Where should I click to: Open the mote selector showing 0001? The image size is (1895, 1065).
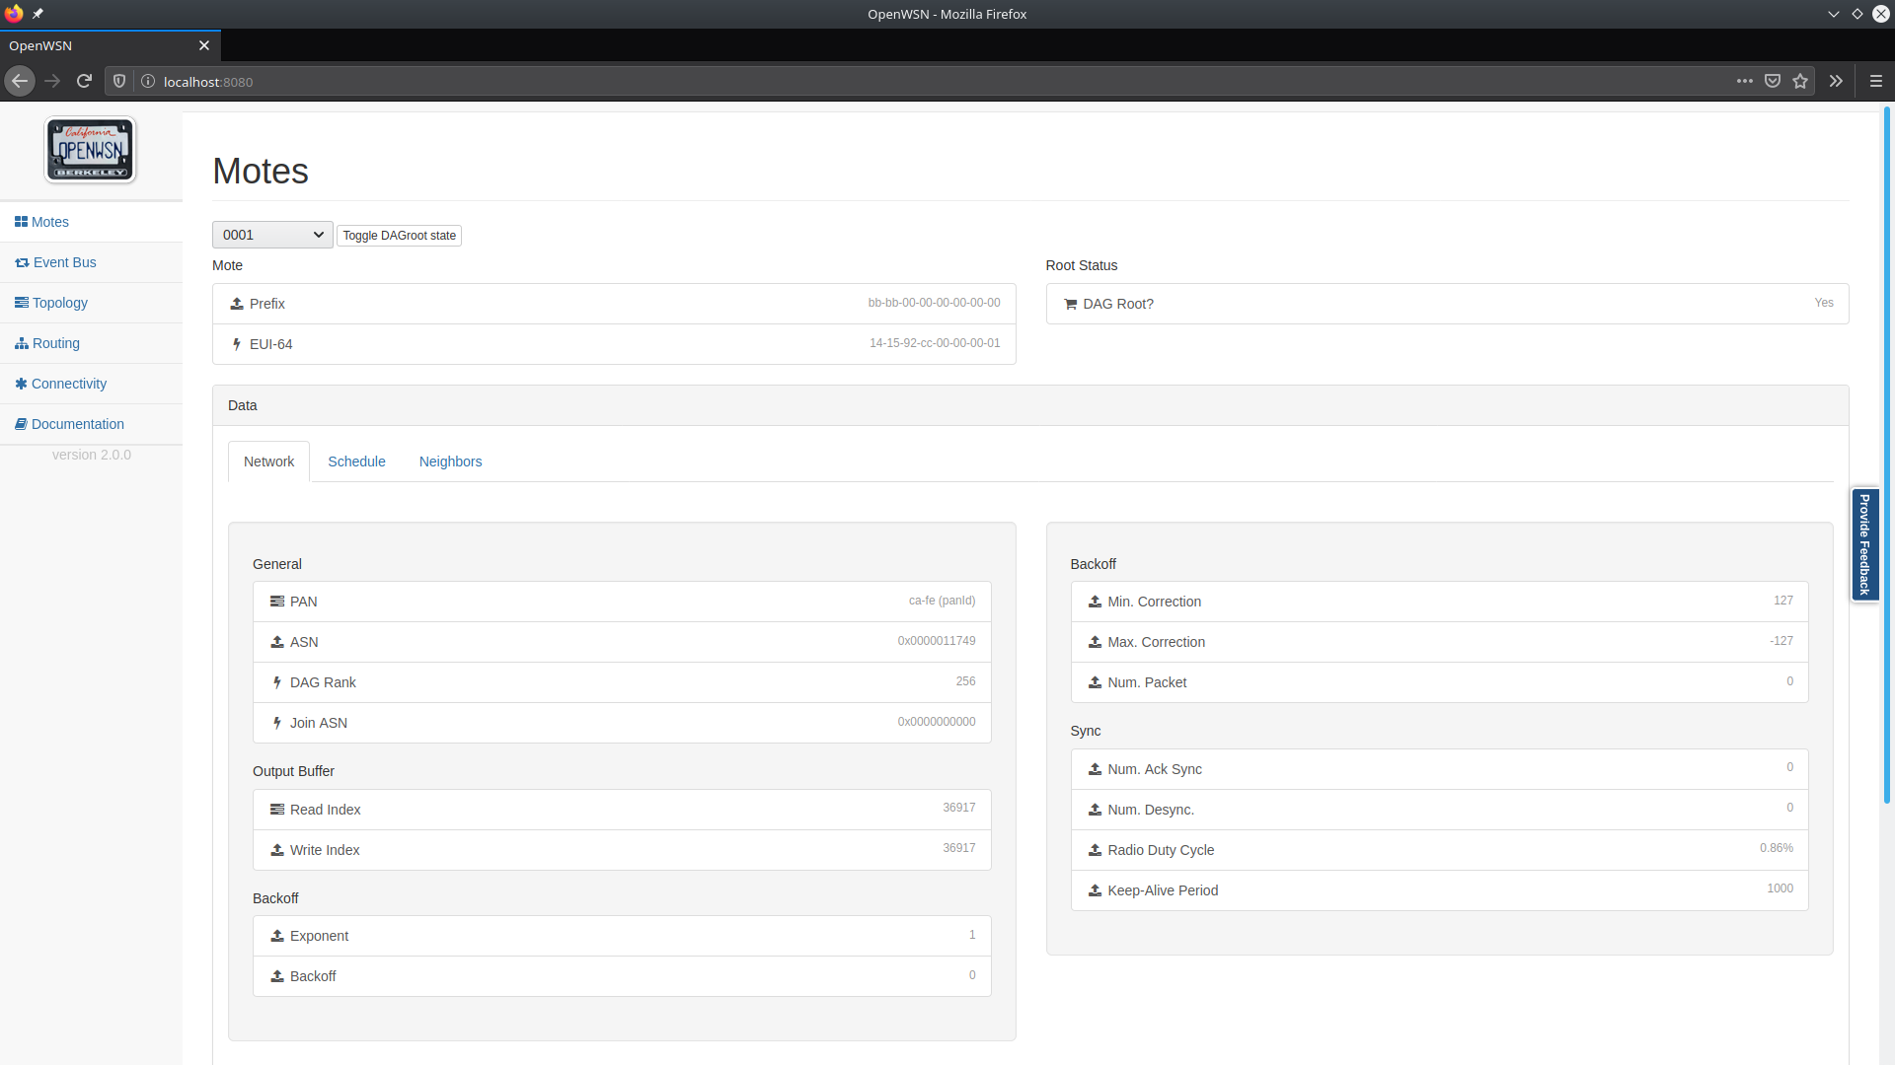(x=271, y=235)
